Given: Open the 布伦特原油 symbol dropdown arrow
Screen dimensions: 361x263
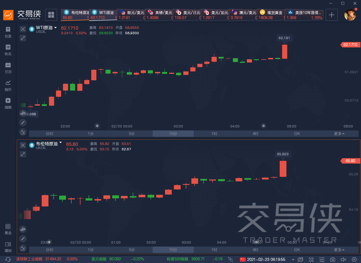Looking at the screenshot, I should point(61,142).
